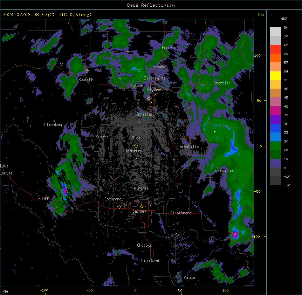
Task: Click the Stettler town label
Action: click(222, 83)
